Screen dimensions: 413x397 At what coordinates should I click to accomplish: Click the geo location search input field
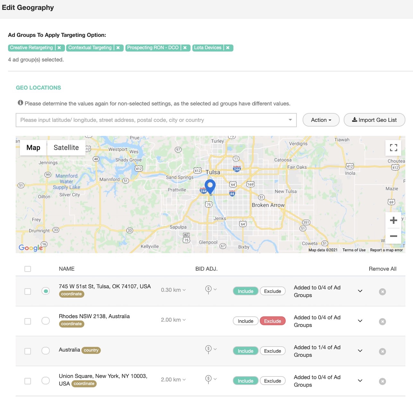tap(151, 120)
